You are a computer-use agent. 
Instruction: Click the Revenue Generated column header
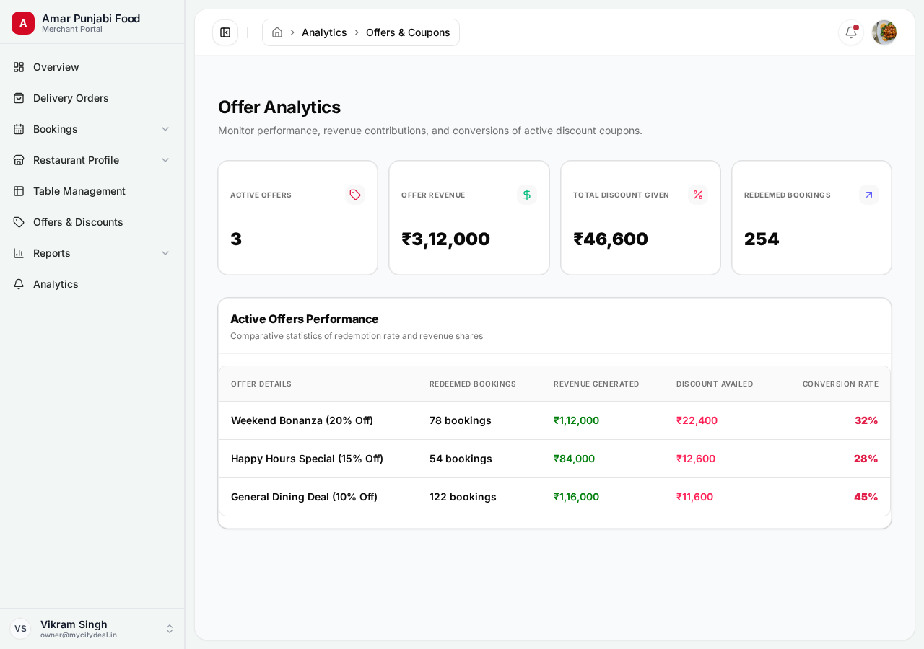pyautogui.click(x=596, y=384)
